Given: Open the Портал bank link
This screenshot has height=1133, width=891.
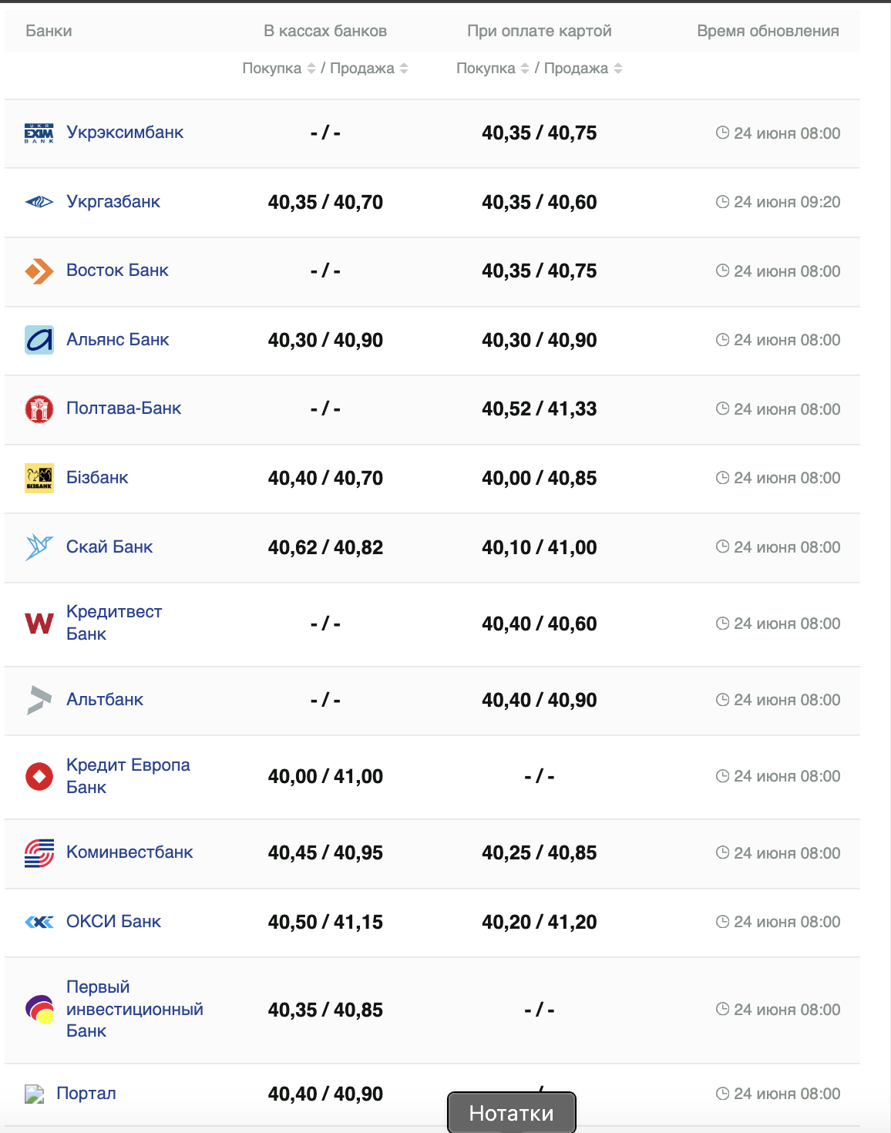Looking at the screenshot, I should tap(86, 1094).
